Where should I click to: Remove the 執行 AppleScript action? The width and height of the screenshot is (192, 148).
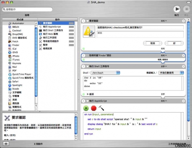click(x=183, y=101)
